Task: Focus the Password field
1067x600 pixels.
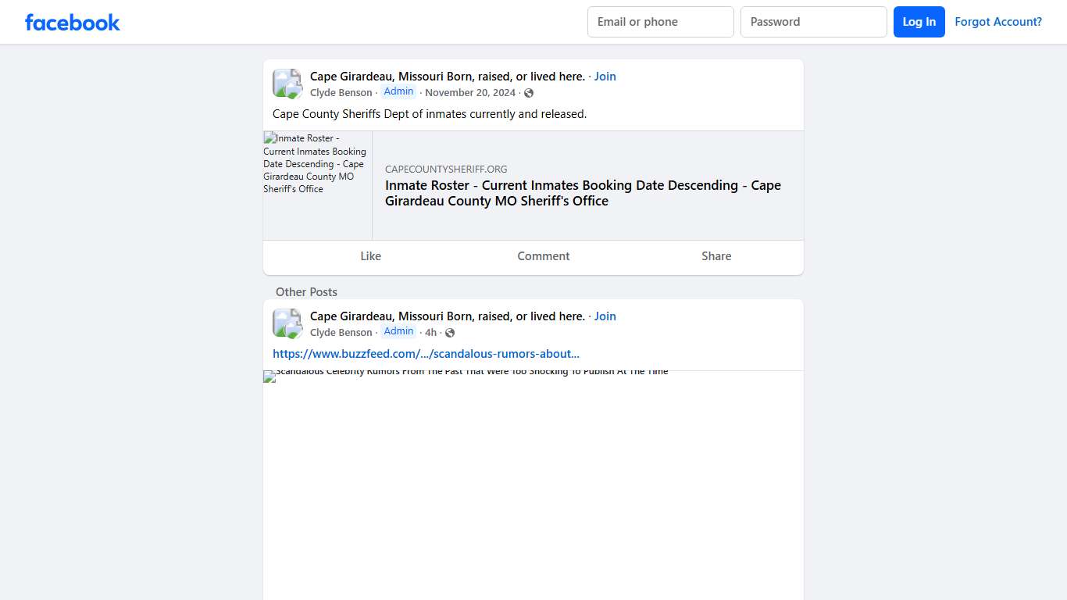Action: pyautogui.click(x=813, y=22)
